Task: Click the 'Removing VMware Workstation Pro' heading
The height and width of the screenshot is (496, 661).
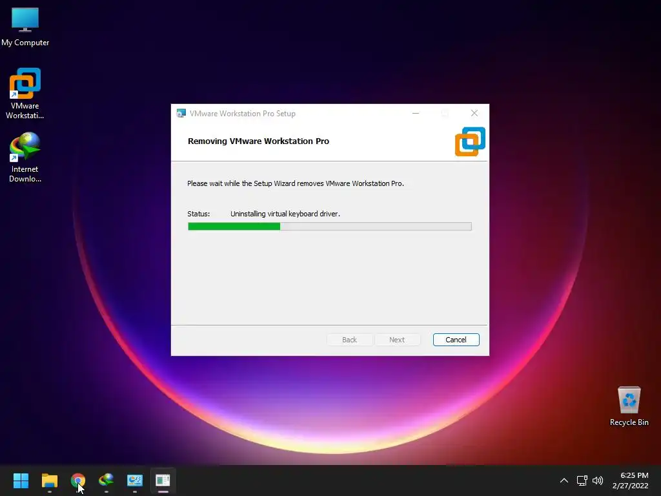Action: point(258,141)
